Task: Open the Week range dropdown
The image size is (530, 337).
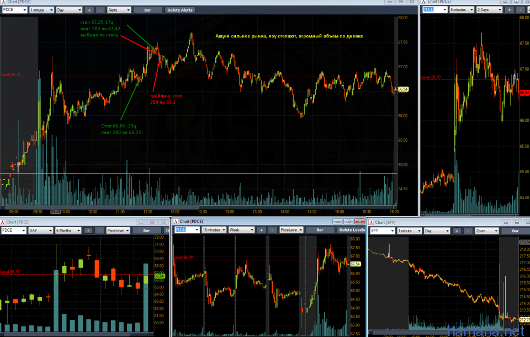Action: click(x=241, y=229)
